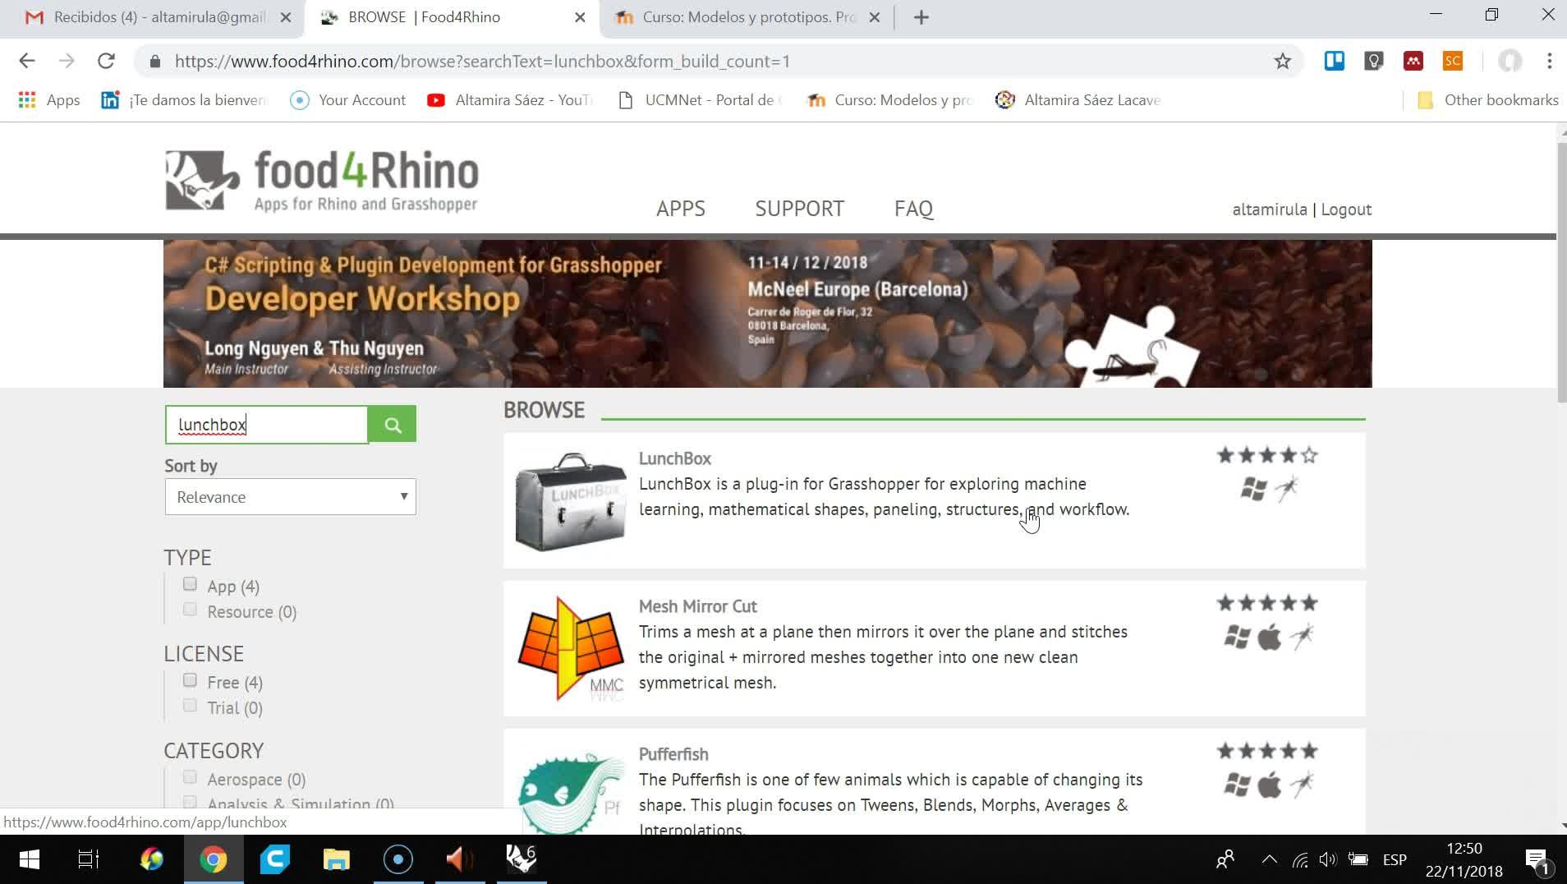Open the Apps grid shortcut in bookmarks bar
This screenshot has width=1567, height=884.
(49, 100)
